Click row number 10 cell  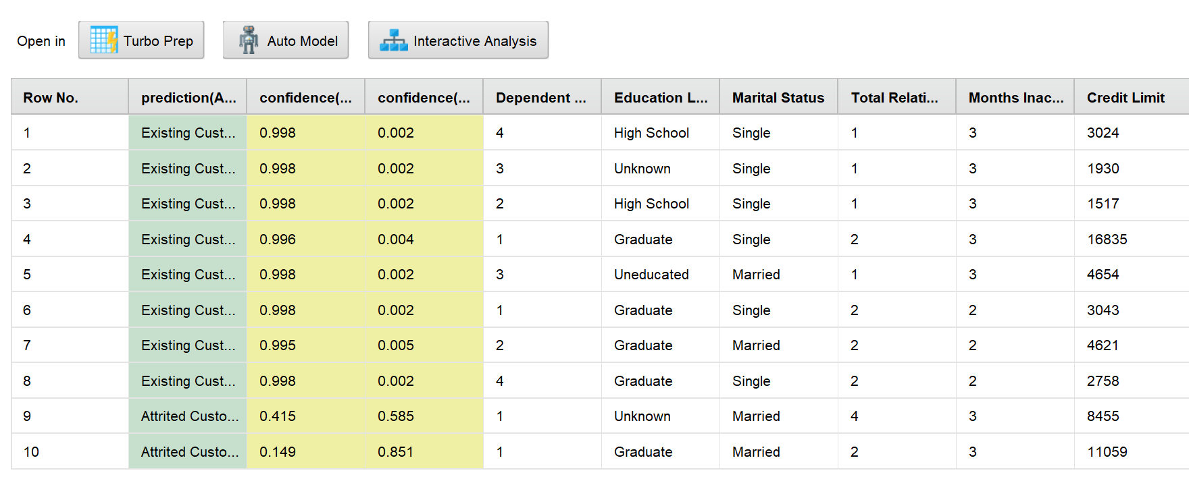click(x=70, y=451)
